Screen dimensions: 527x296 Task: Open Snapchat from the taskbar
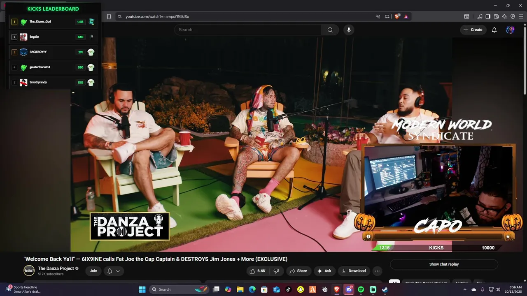(301, 289)
